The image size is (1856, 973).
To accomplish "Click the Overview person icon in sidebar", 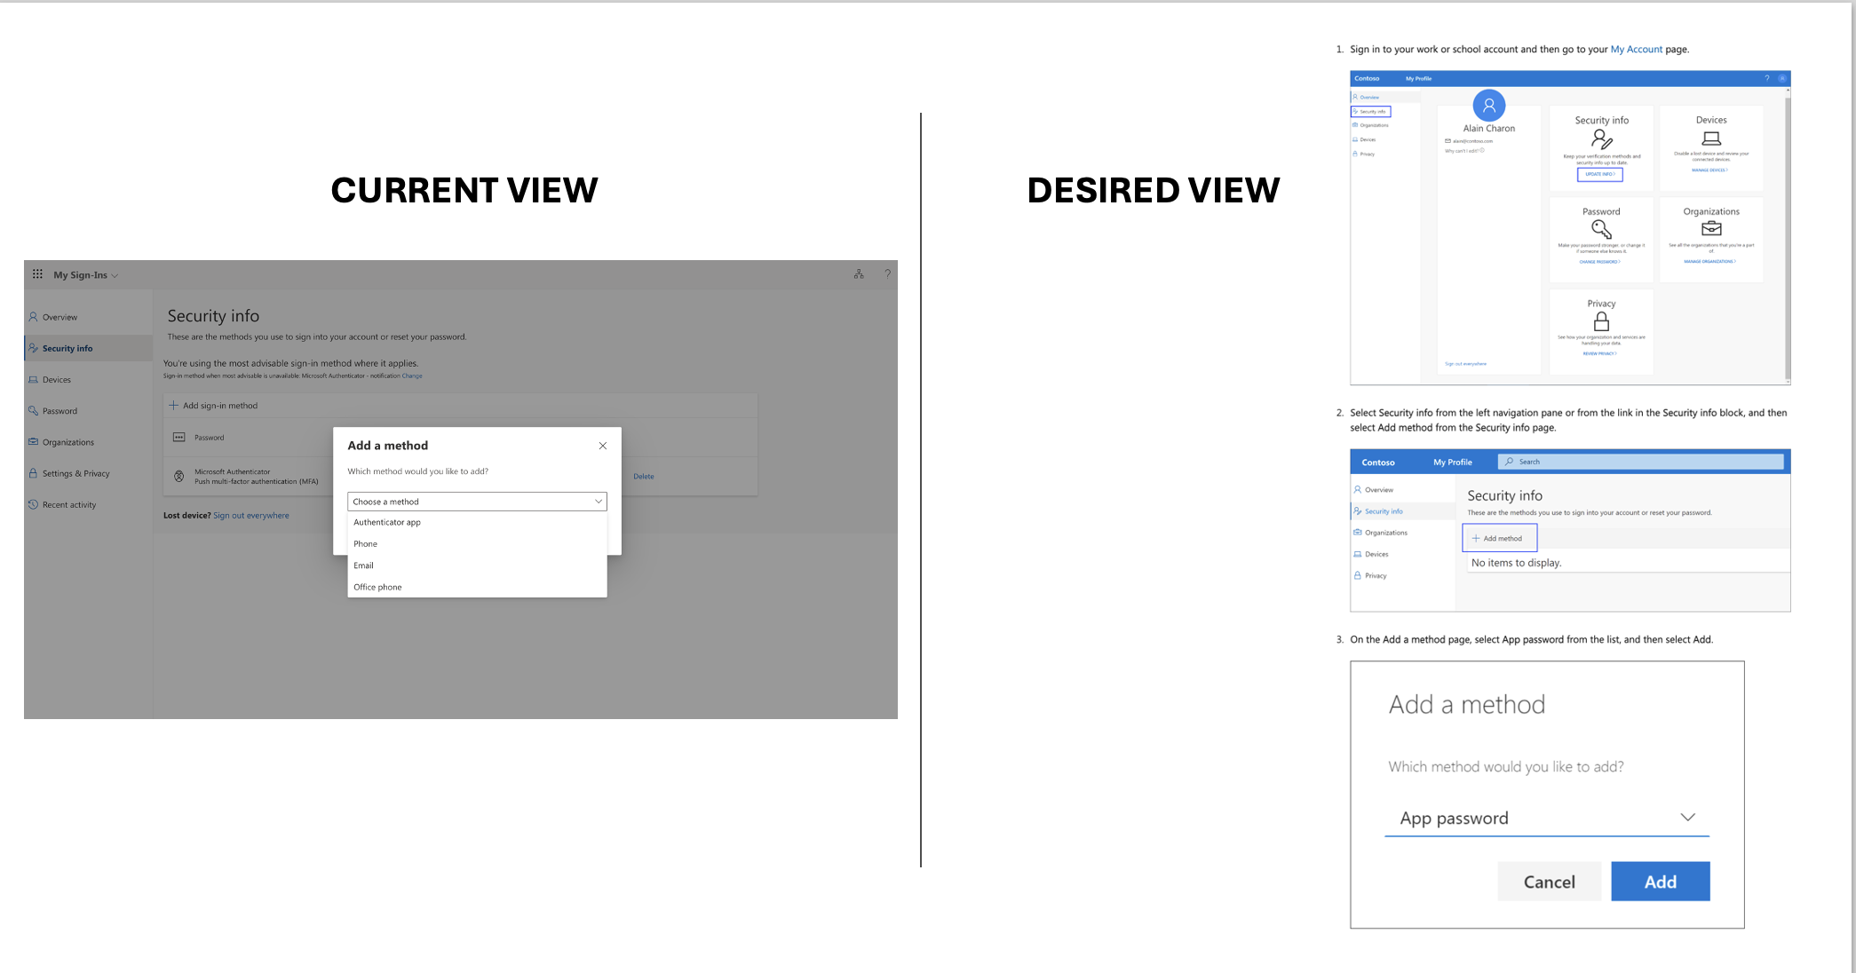I will tap(34, 317).
